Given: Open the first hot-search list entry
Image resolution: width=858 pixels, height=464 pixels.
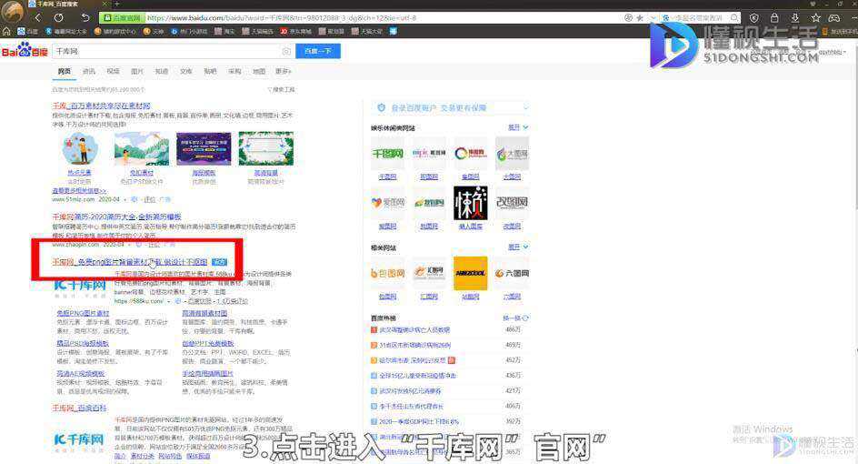Looking at the screenshot, I should point(414,329).
